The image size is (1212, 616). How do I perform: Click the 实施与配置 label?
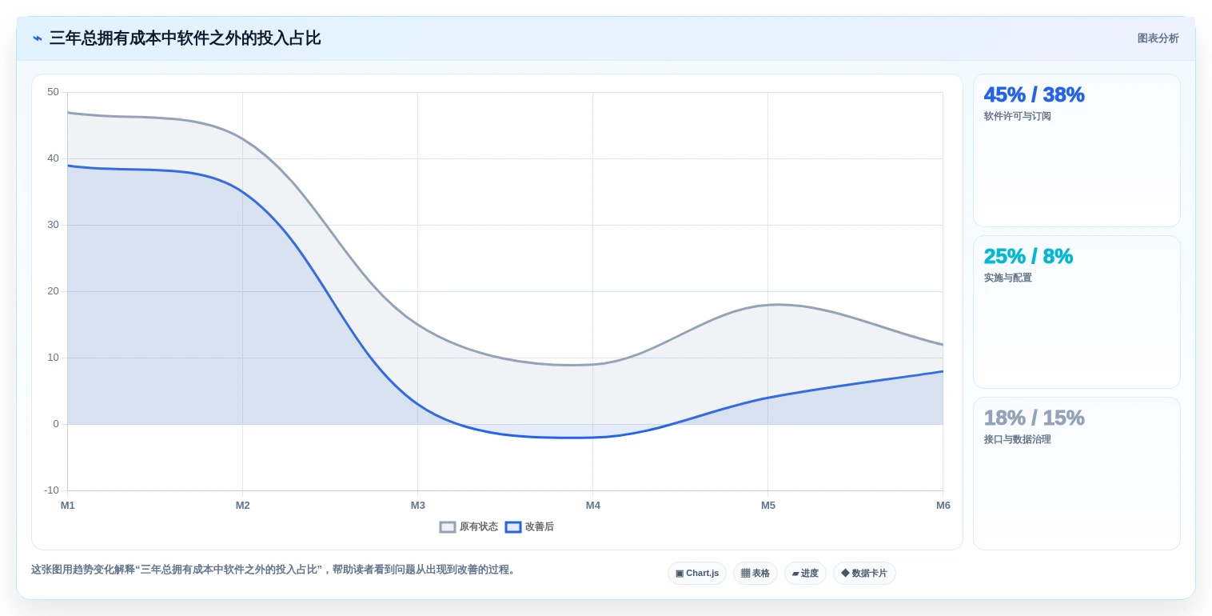pyautogui.click(x=1007, y=278)
